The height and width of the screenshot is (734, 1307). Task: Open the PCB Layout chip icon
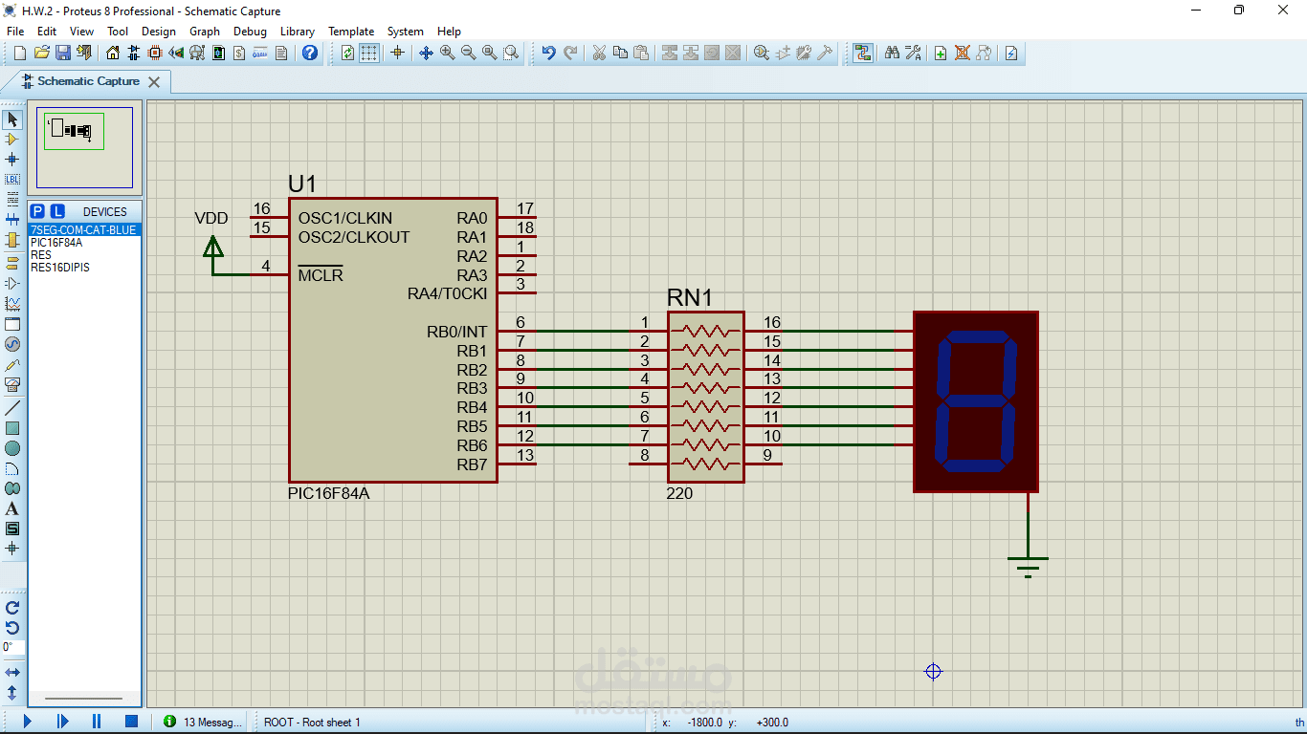click(x=155, y=53)
